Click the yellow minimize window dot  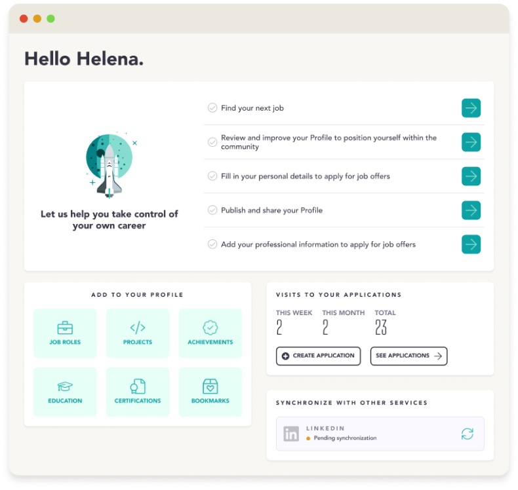point(37,18)
